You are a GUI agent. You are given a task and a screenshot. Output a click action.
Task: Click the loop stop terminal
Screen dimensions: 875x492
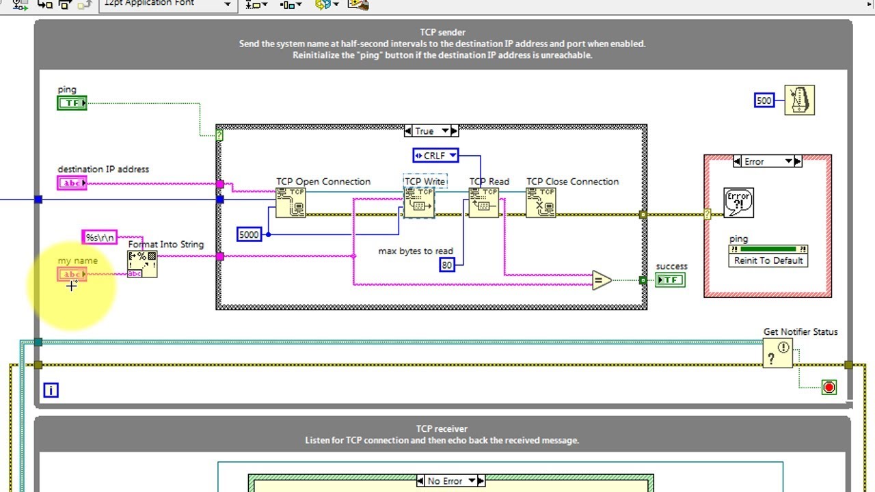coord(829,387)
